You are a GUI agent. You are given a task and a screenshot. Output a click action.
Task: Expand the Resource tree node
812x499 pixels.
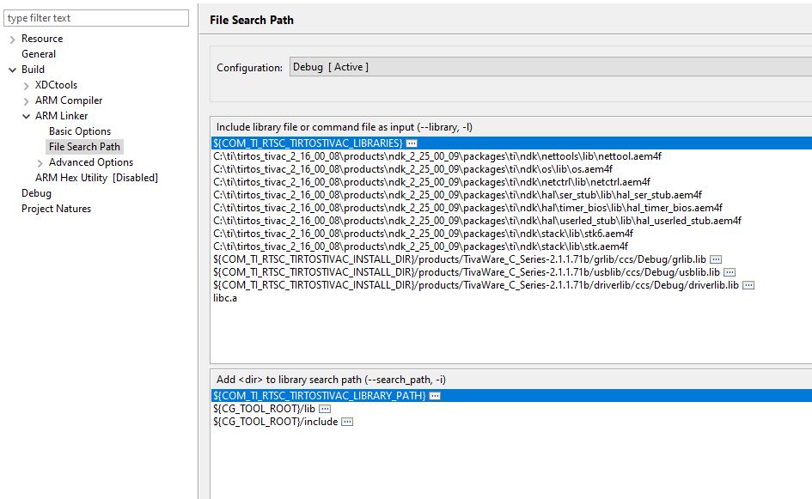12,40
